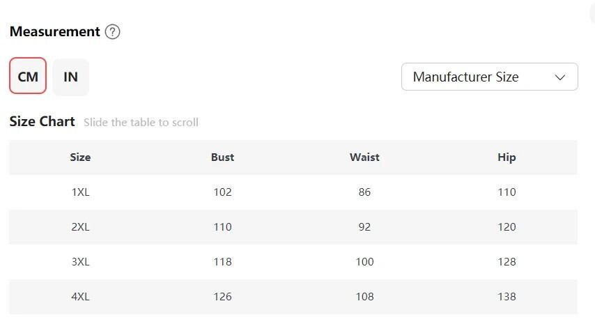Click the chevron arrow in the size dropdown

click(x=560, y=77)
